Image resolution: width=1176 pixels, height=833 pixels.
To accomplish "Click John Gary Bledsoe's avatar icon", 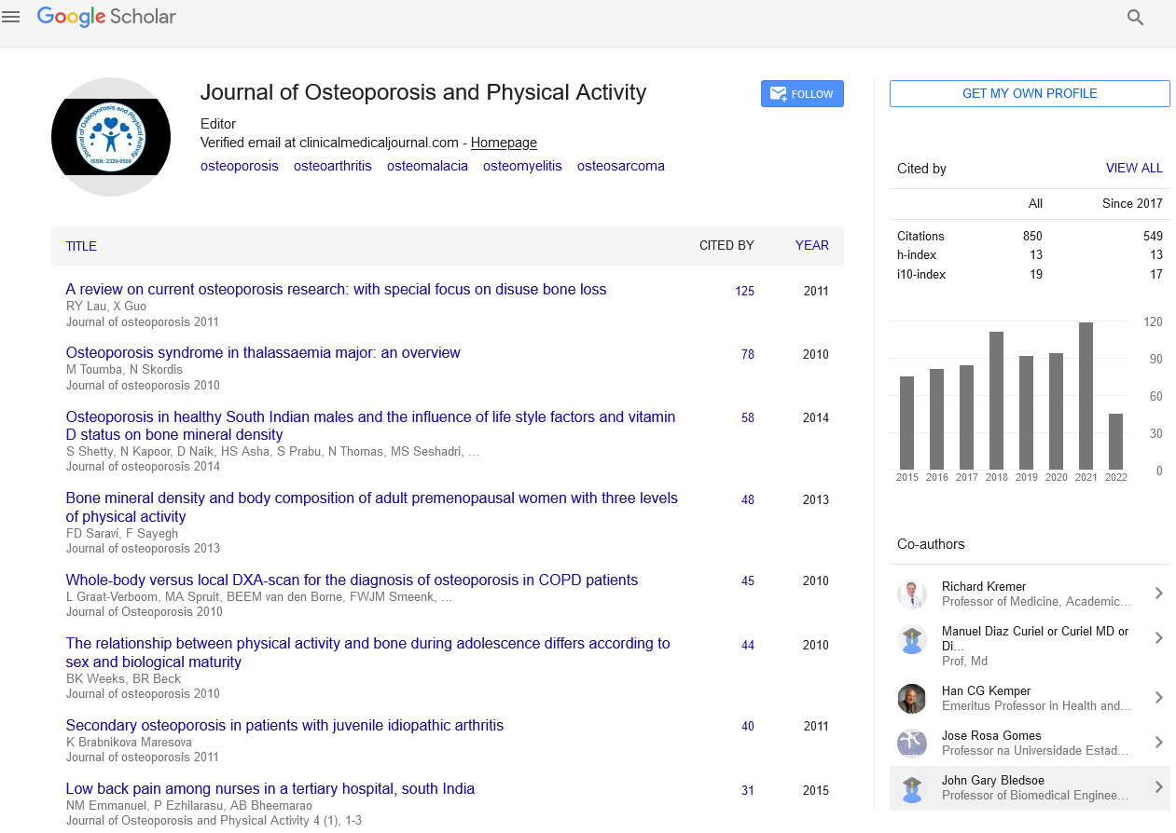I will pyautogui.click(x=911, y=788).
